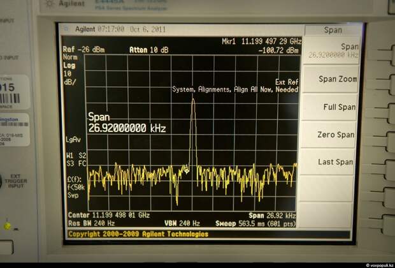Click the Sweep 563.5 ms readout
The width and height of the screenshot is (395, 268).
click(x=255, y=223)
